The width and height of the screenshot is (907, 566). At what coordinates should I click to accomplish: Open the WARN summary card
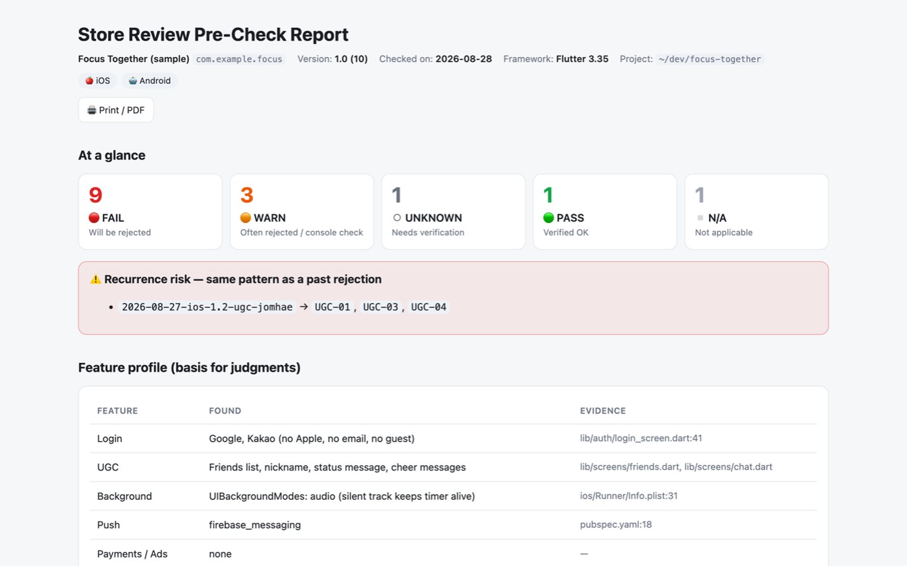(302, 212)
